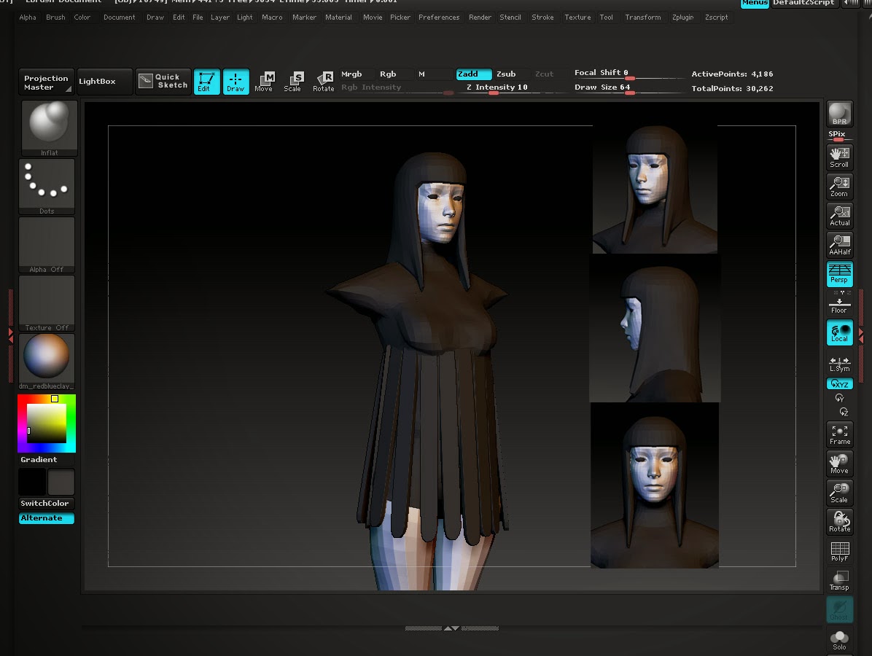Open the Alpha Off selector
The width and height of the screenshot is (872, 656).
click(x=47, y=245)
